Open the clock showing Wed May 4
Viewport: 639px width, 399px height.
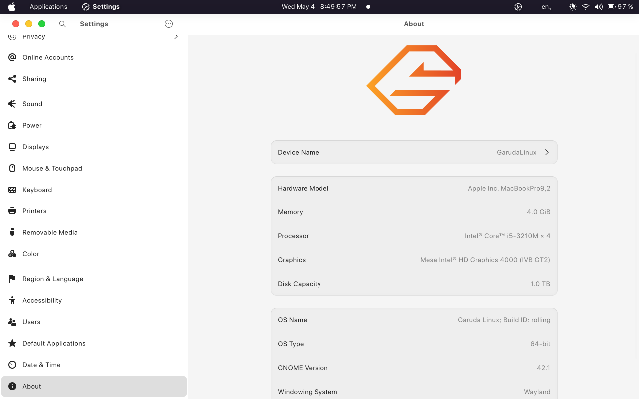click(319, 7)
